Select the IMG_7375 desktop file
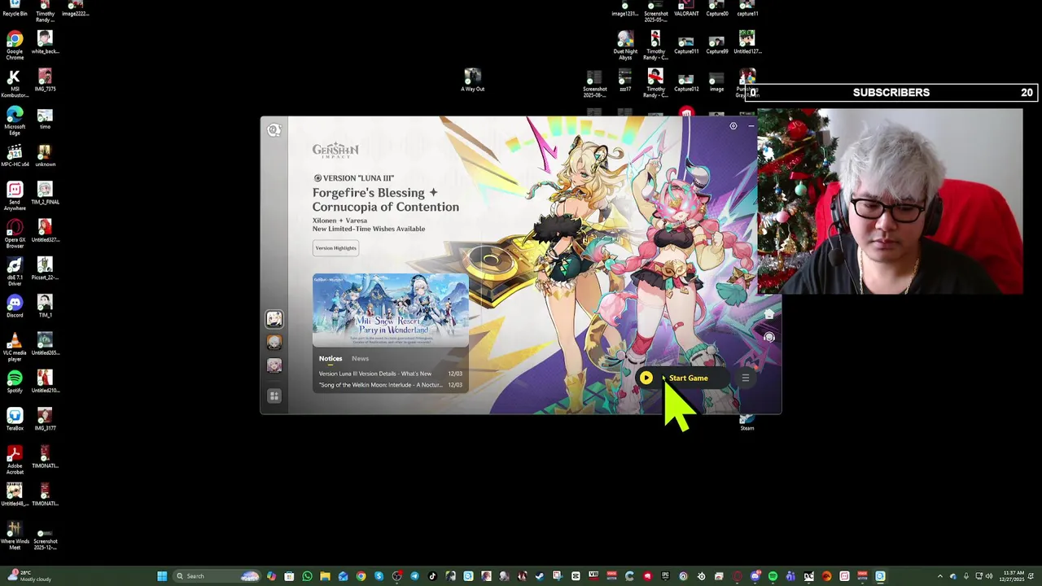Viewport: 1042px width, 586px height. tap(45, 81)
